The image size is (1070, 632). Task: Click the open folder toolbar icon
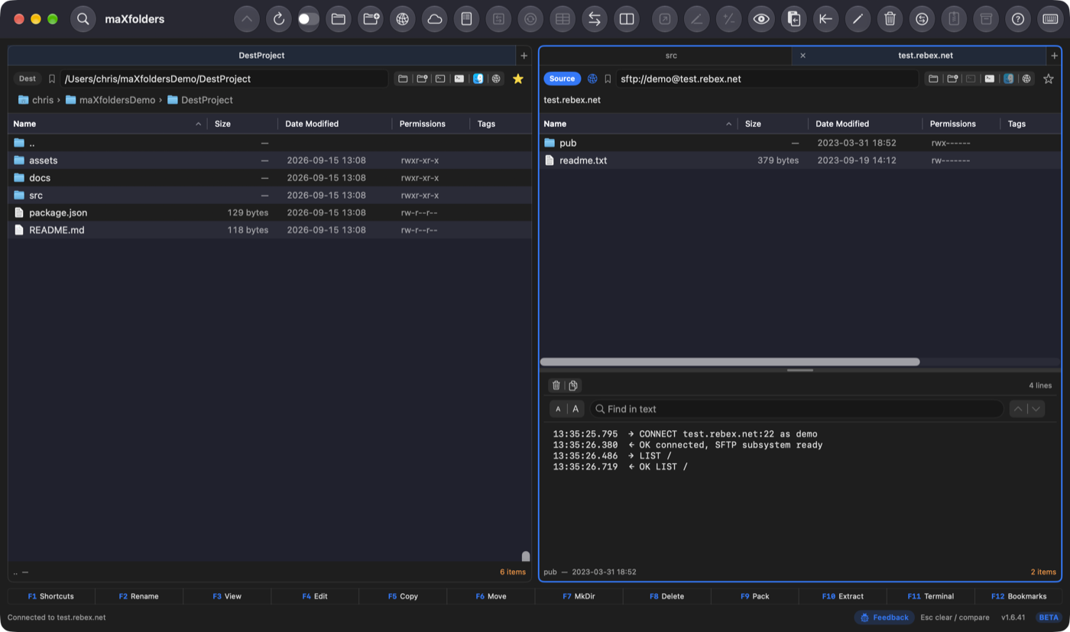coord(339,19)
